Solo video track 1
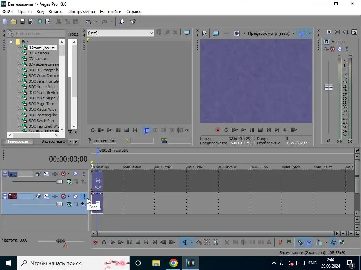361x270 pixels. [x=84, y=174]
